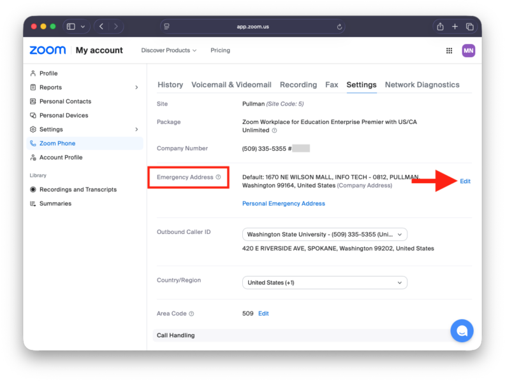Click the app.zoom.us address bar
505x381 pixels.
pyautogui.click(x=253, y=27)
